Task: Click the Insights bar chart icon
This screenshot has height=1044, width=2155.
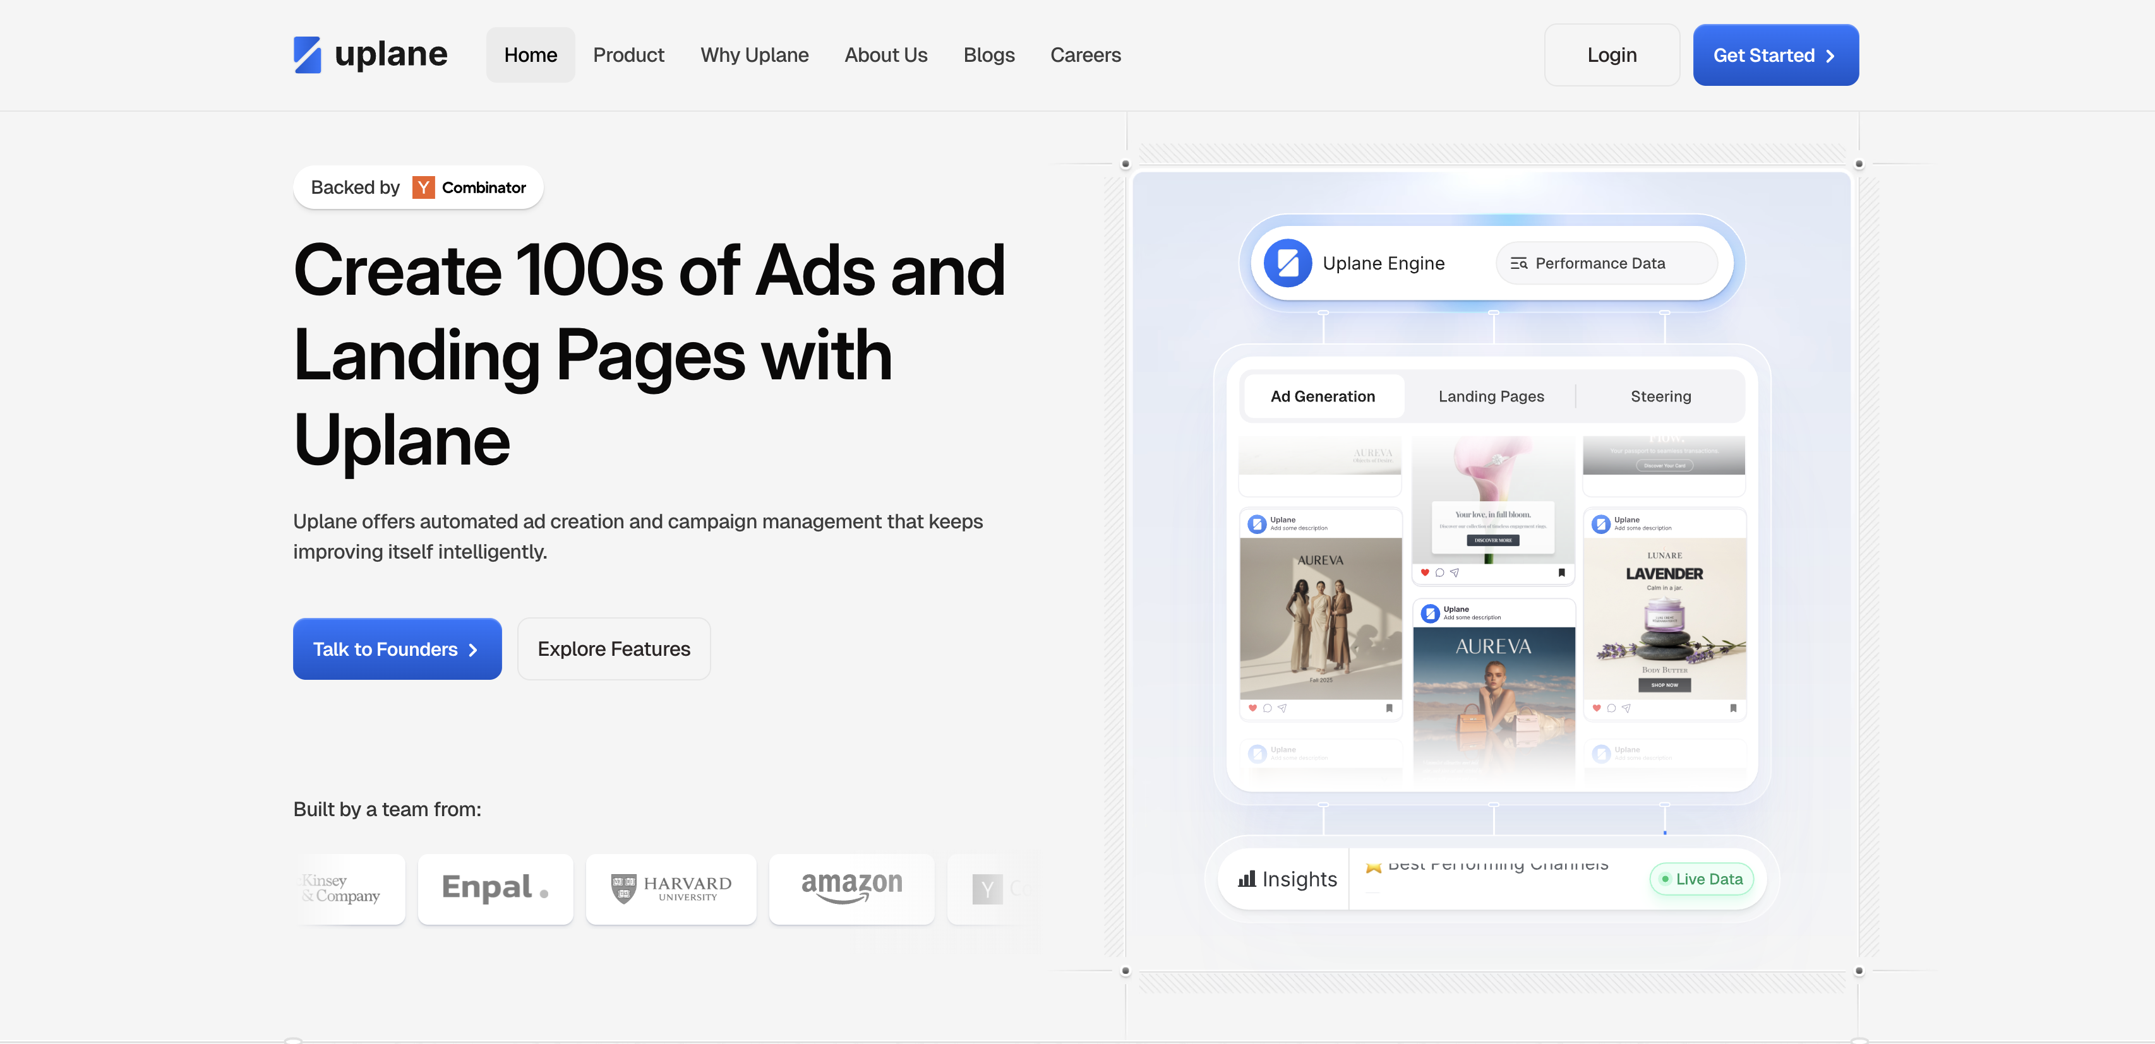Action: (x=1247, y=879)
